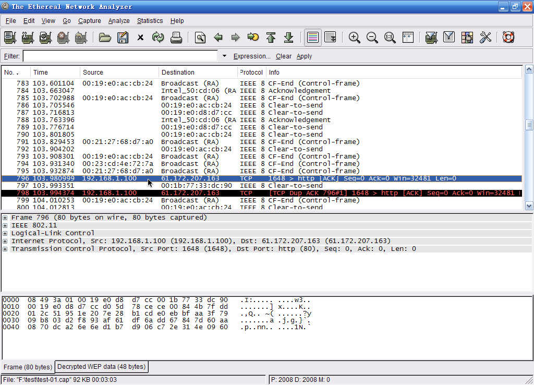534x385 pixels.
Task: Select packet 783 in the packet list
Action: [262, 83]
